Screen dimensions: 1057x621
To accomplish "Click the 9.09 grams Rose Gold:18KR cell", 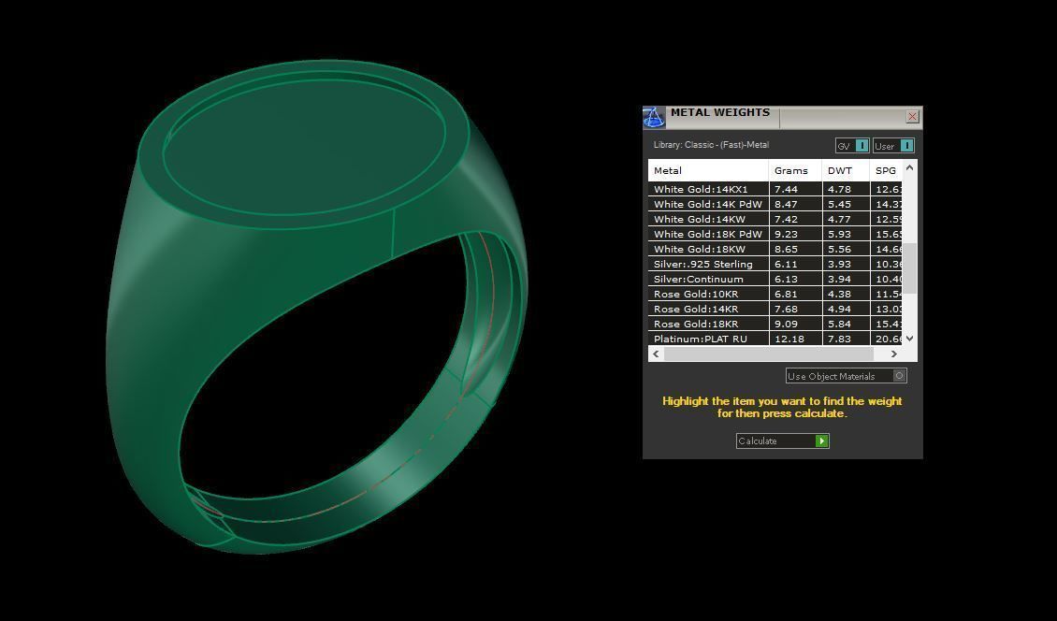I will (x=795, y=324).
